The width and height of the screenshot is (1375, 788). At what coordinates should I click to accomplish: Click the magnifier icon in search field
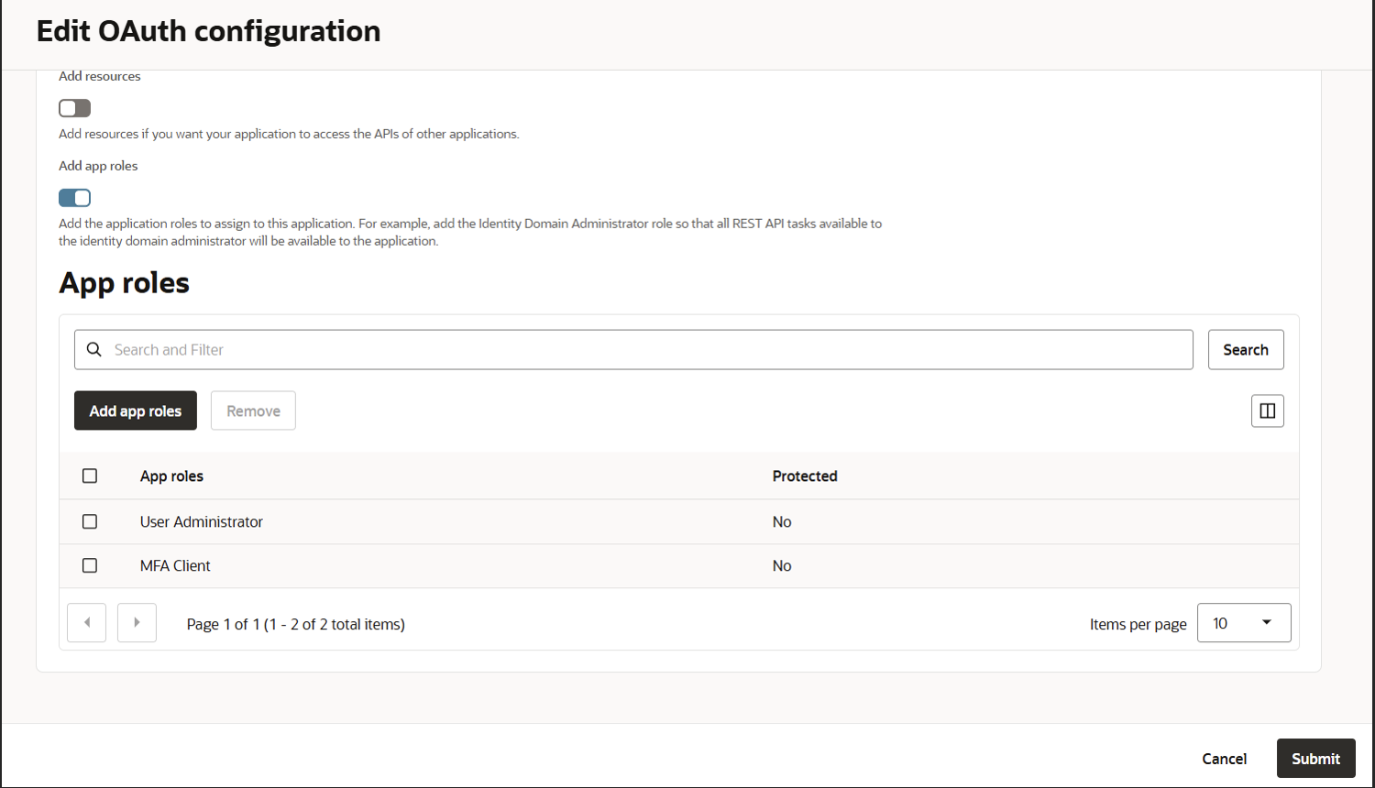coord(94,349)
